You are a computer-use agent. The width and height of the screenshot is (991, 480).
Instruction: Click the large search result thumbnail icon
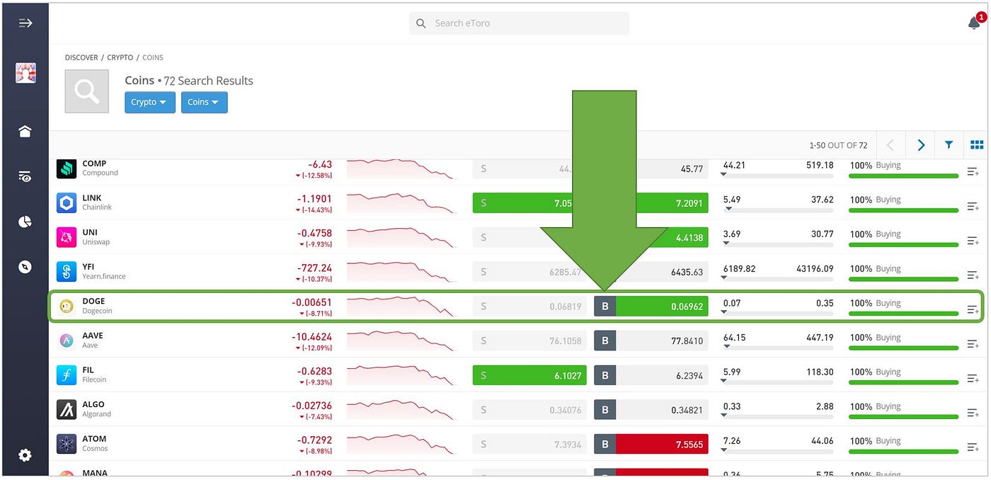point(86,91)
